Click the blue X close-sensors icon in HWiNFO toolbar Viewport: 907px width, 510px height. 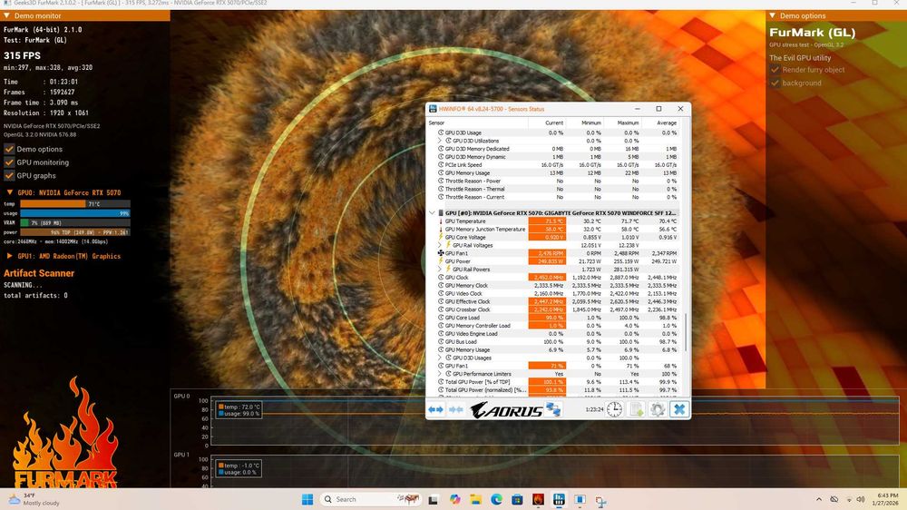(679, 409)
